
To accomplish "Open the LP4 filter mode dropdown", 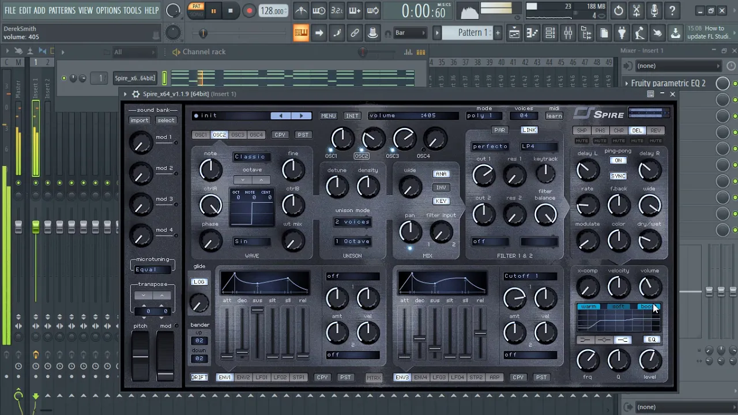I will coord(540,146).
